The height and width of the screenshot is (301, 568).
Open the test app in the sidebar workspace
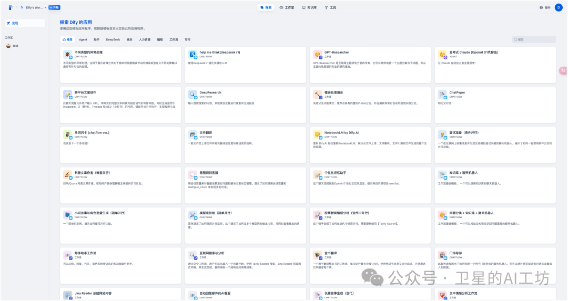coord(25,46)
